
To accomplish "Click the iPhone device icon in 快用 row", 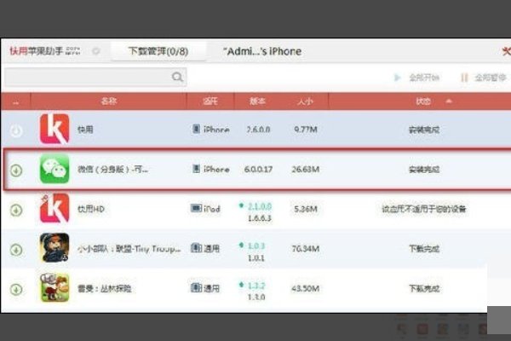I will click(196, 129).
